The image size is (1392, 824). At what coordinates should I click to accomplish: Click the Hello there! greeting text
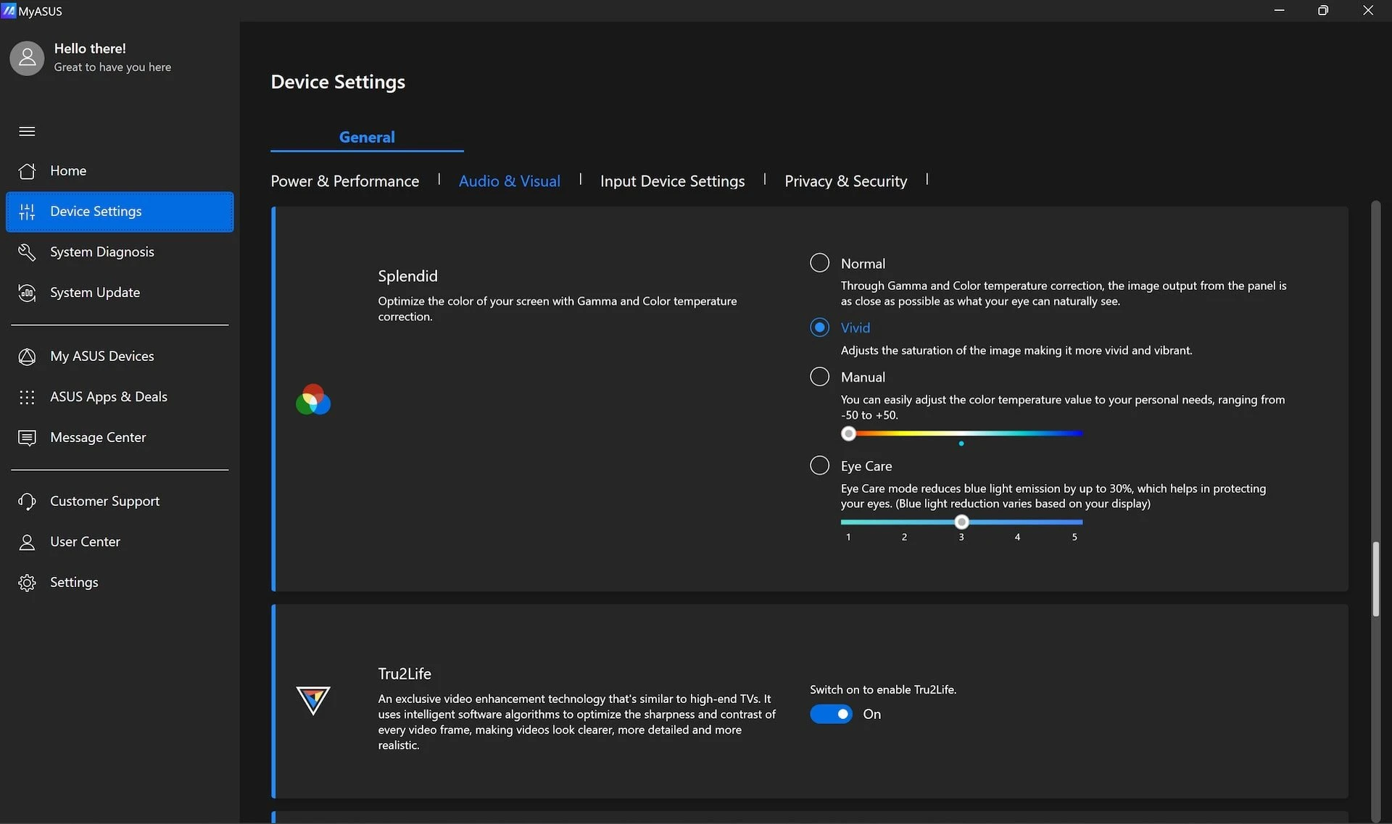coord(90,49)
